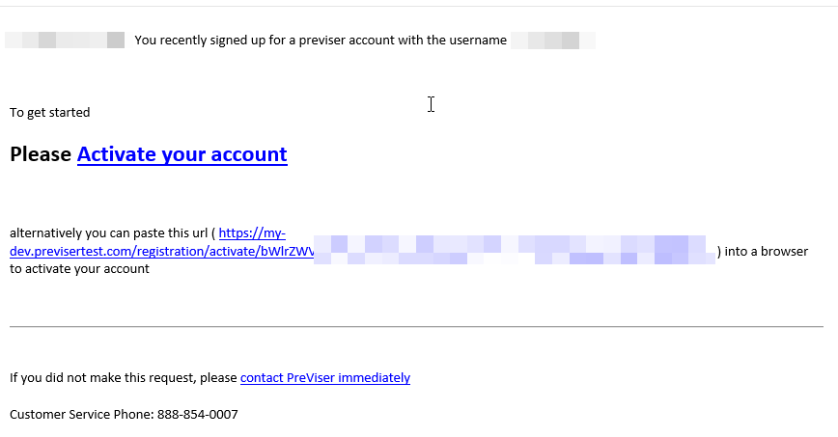Click the Customer Service Phone label

coord(82,415)
